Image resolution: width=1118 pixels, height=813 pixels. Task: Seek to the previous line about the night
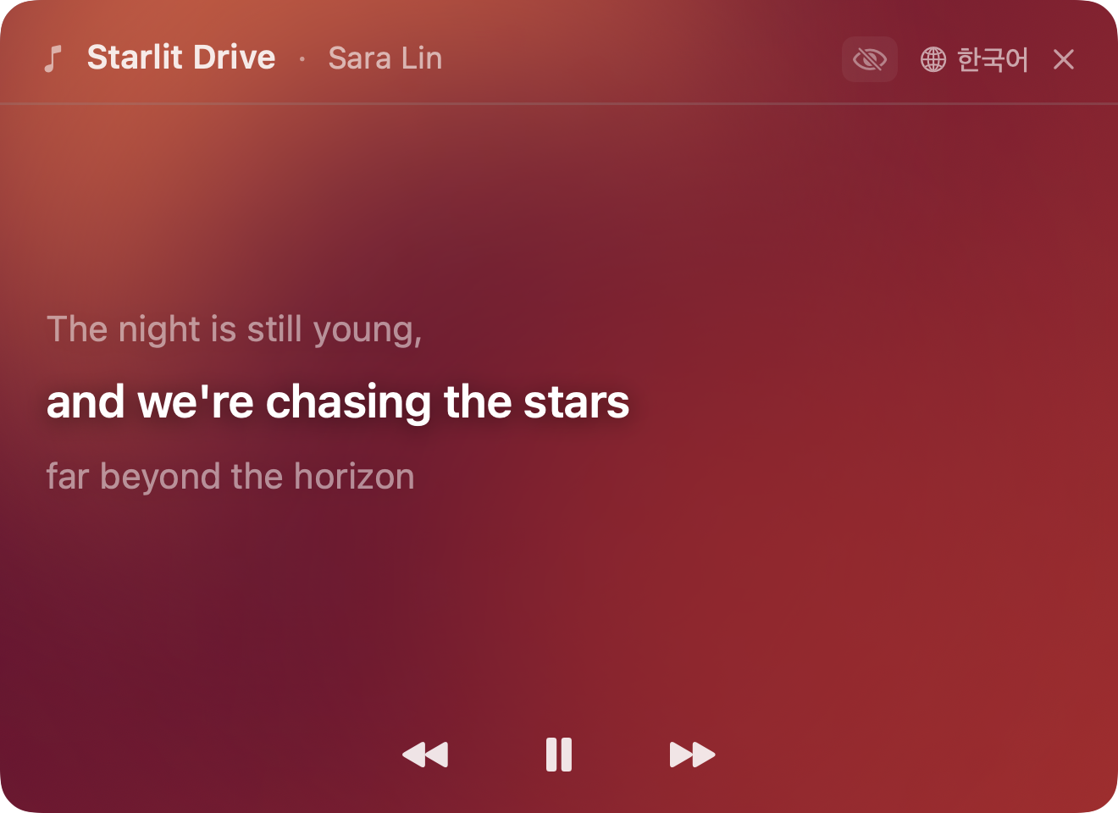coord(235,329)
